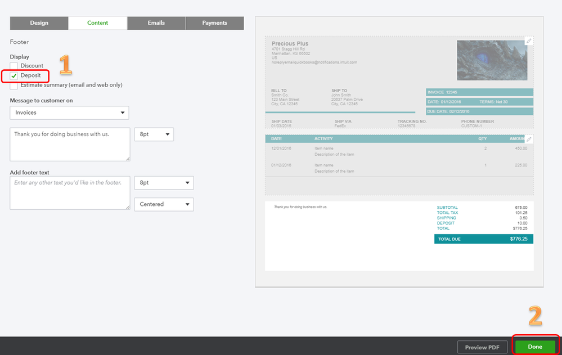This screenshot has width=562, height=355.
Task: Click the TOTAL DUE bar in preview
Action: pyautogui.click(x=483, y=239)
